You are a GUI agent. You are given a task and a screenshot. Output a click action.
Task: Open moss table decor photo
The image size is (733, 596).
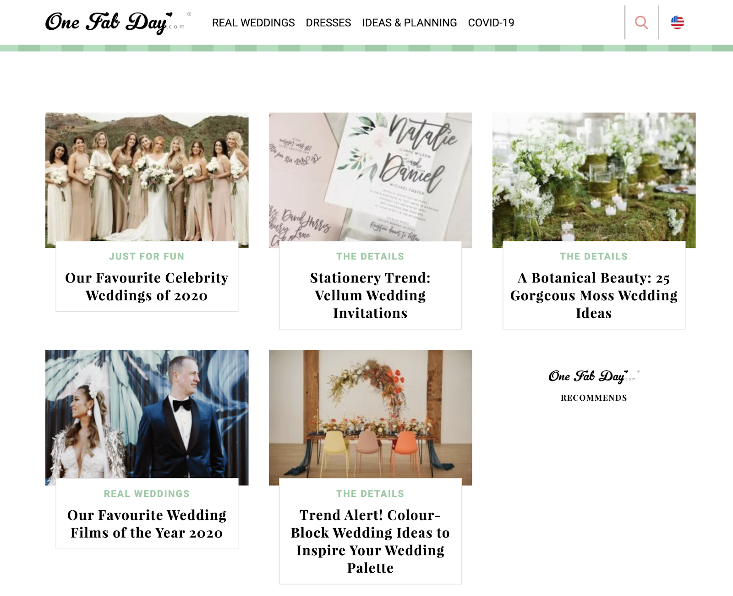click(594, 177)
